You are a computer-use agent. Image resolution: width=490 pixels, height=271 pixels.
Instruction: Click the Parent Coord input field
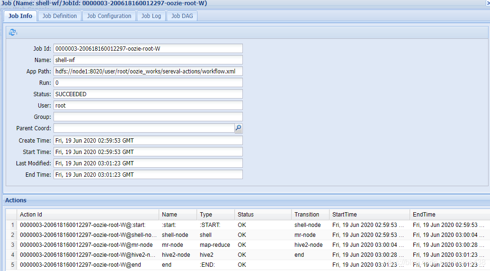coord(144,128)
